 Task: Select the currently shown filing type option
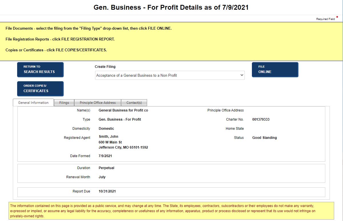tap(143, 75)
